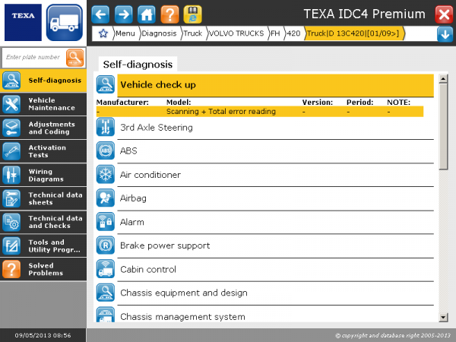This screenshot has width=456, height=342.
Task: Click Chassis equipment and design icon
Action: click(106, 293)
